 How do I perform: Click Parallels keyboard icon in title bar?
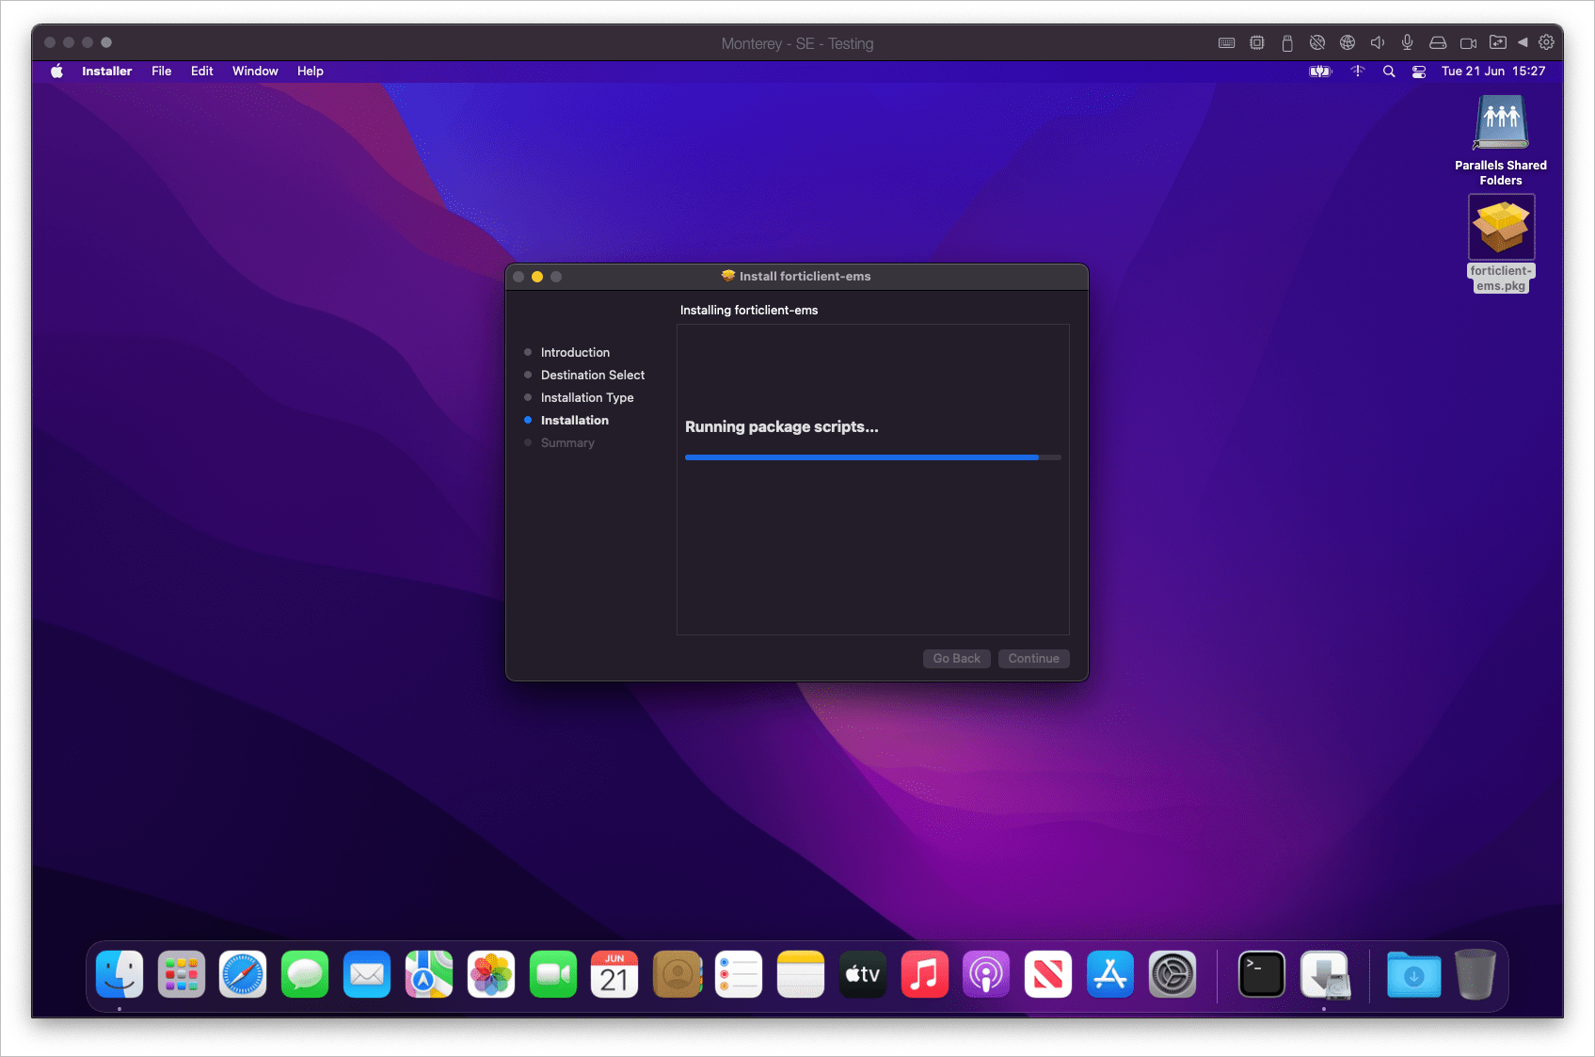tap(1227, 42)
